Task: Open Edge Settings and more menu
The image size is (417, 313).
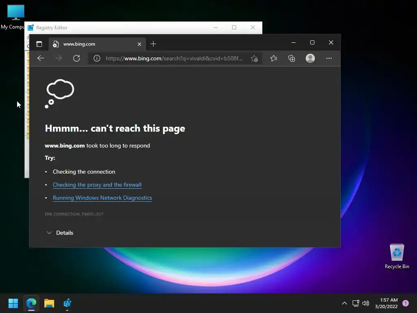Action: click(x=329, y=58)
